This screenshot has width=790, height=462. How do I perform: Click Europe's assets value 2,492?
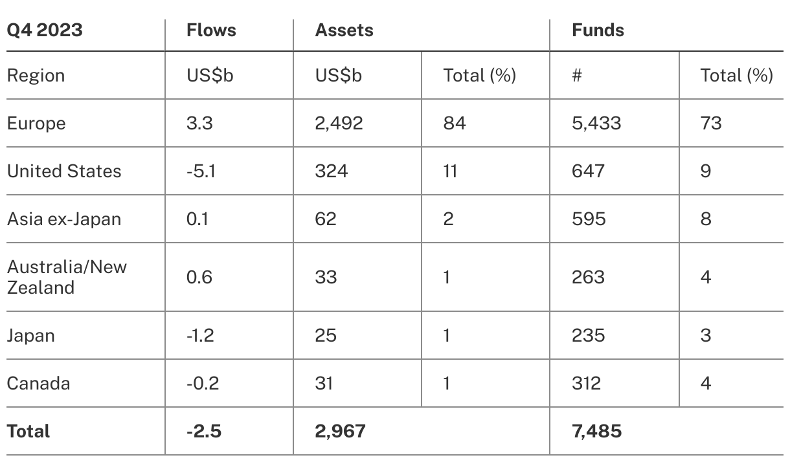pyautogui.click(x=339, y=123)
